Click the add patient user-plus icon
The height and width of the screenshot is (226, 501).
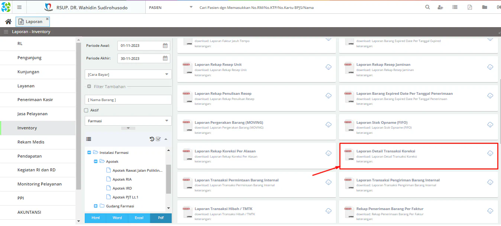(x=440, y=7)
